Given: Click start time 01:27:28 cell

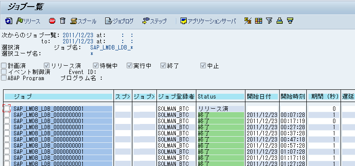Looking at the screenshot, I should (x=293, y=163).
